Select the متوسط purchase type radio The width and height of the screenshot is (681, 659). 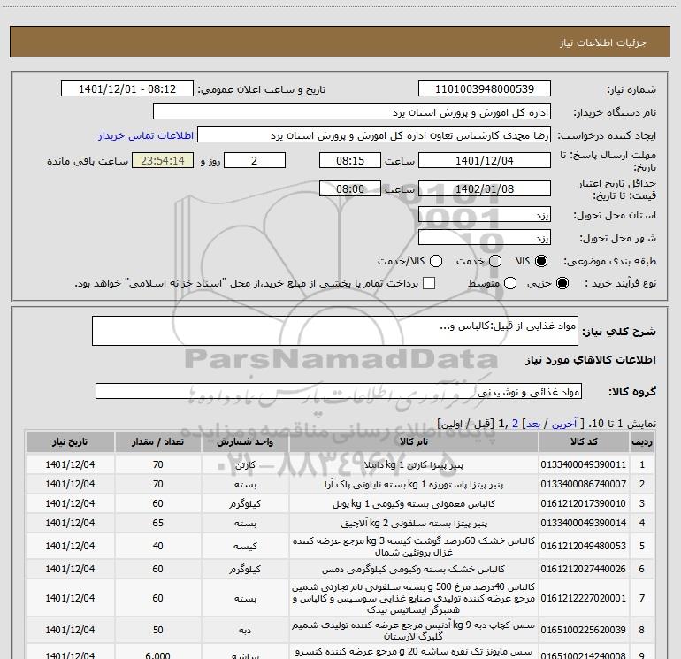point(510,283)
